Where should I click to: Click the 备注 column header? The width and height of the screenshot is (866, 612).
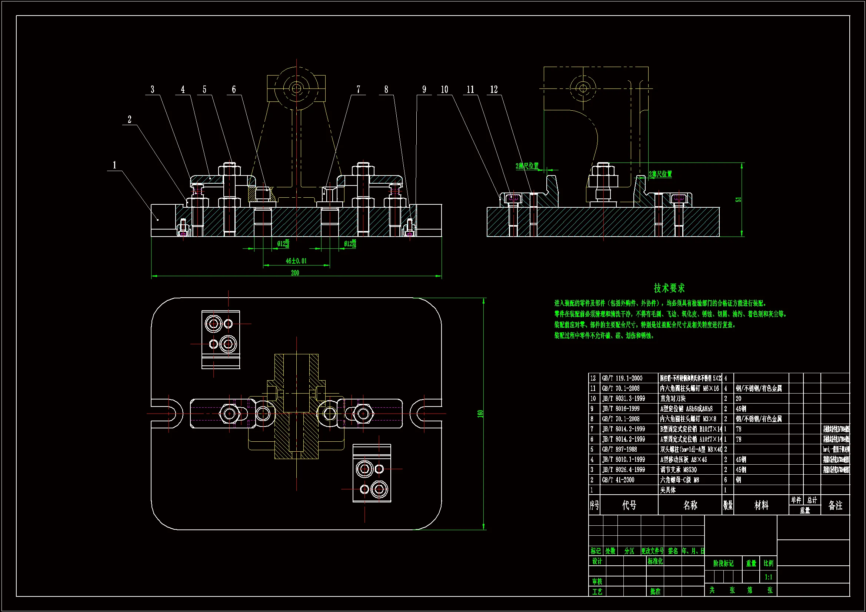pos(835,505)
